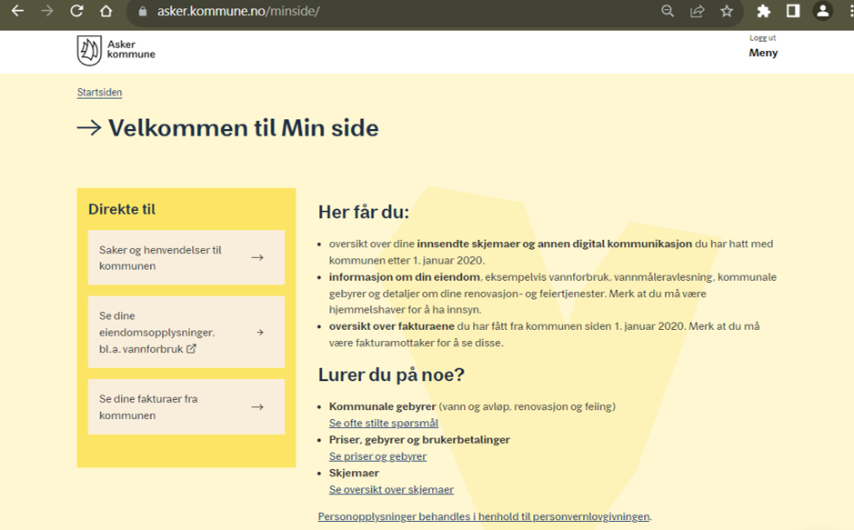
Task: Go to Startsiden breadcrumb link
Action: point(99,93)
